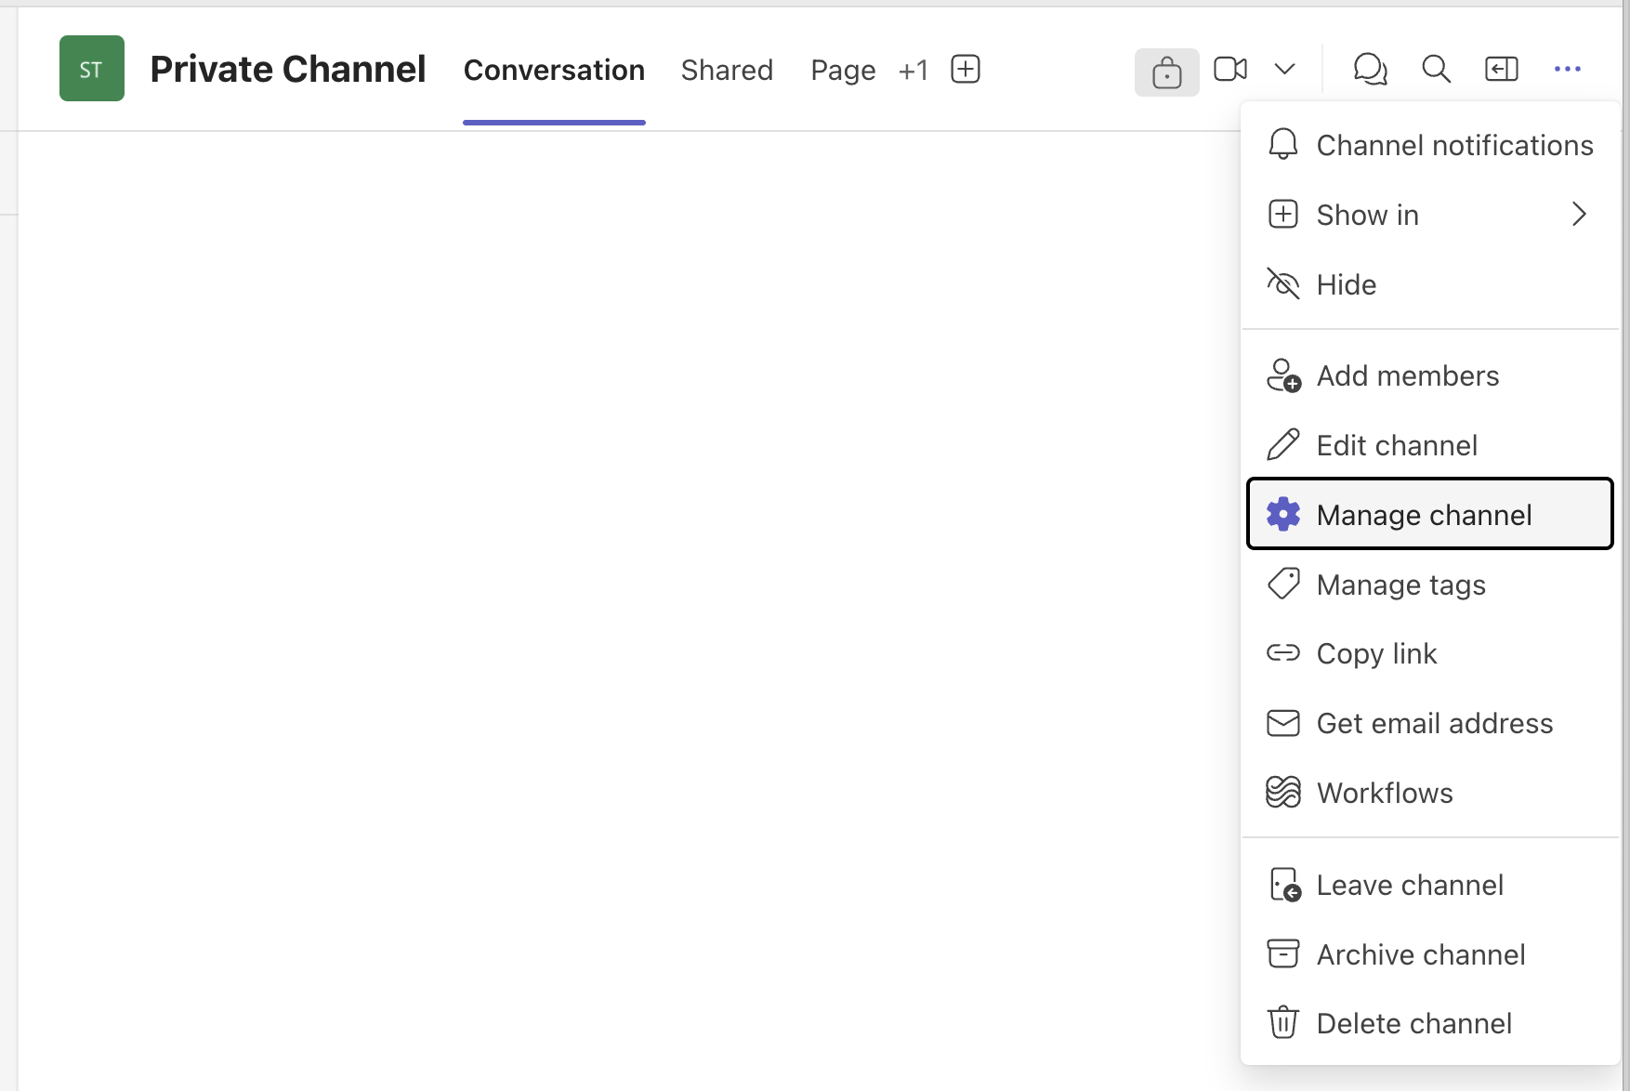The image size is (1630, 1091).
Task: Open Manage channel
Action: click(1430, 514)
